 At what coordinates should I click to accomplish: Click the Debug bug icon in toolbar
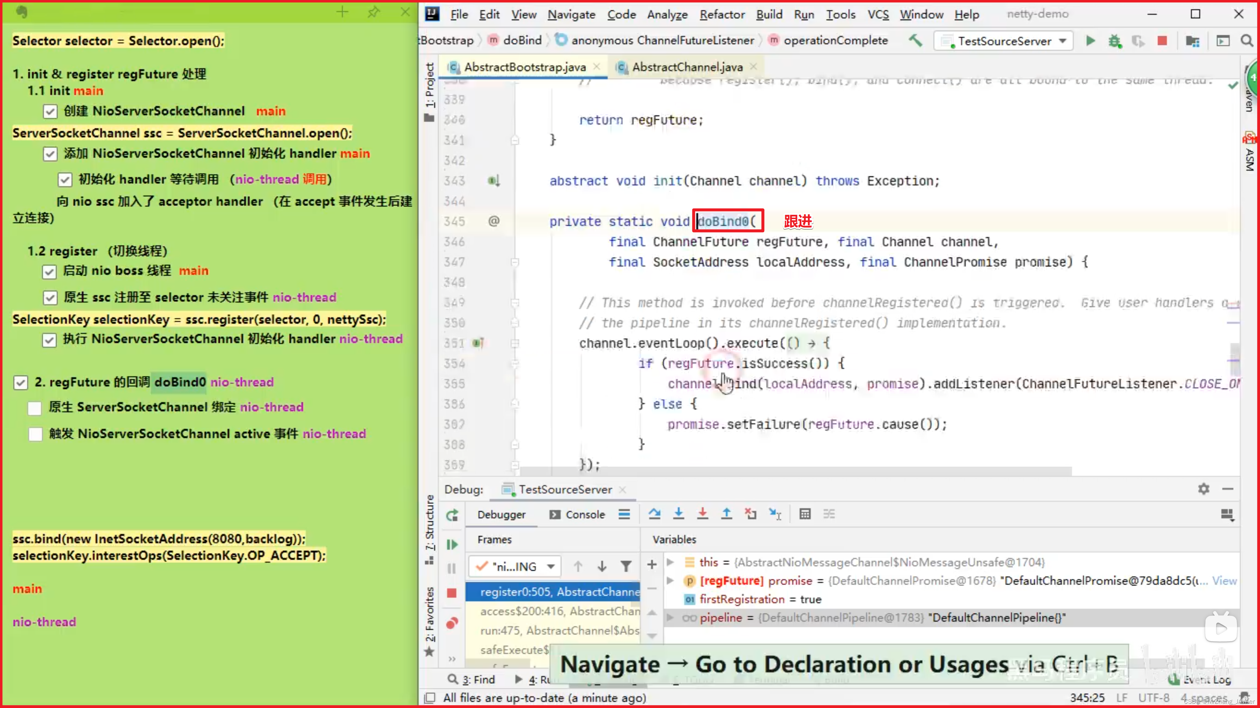point(1115,41)
